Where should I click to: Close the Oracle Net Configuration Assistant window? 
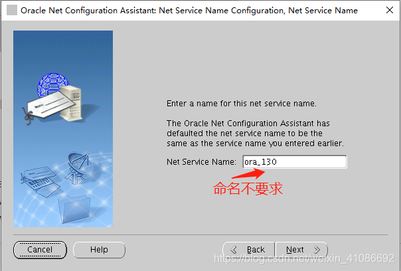pyautogui.click(x=389, y=10)
